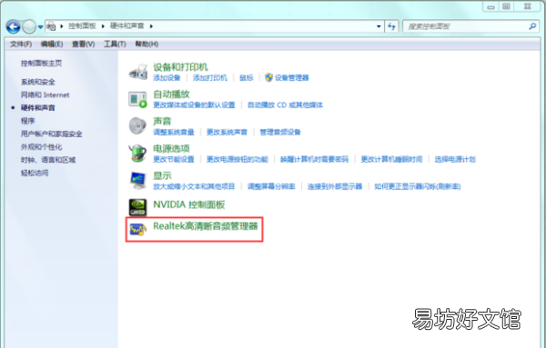The height and width of the screenshot is (348, 546).
Task: Click the Realtek audio manager icon
Action: [138, 230]
